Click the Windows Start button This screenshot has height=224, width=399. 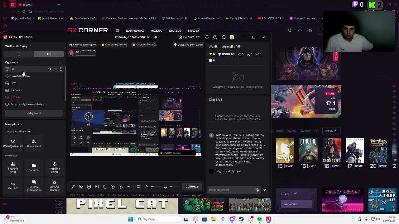click(131, 219)
